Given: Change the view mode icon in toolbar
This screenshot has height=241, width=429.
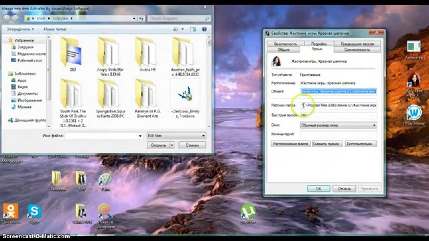Looking at the screenshot, I should coord(176,29).
